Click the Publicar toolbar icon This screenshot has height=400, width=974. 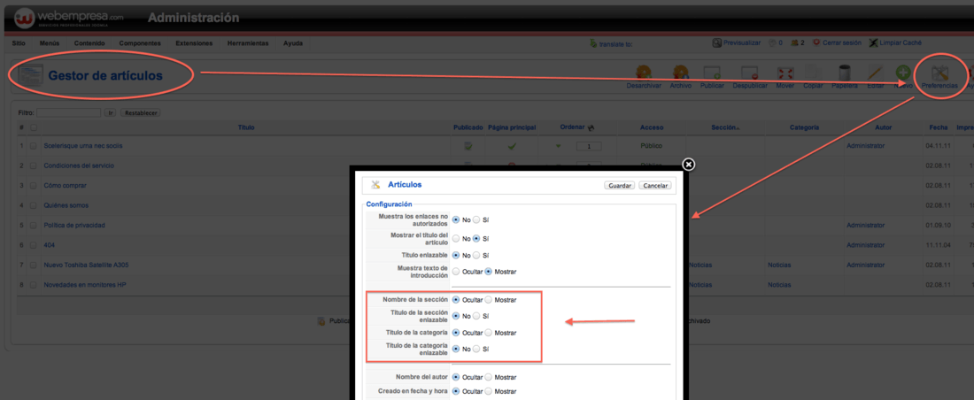(712, 72)
